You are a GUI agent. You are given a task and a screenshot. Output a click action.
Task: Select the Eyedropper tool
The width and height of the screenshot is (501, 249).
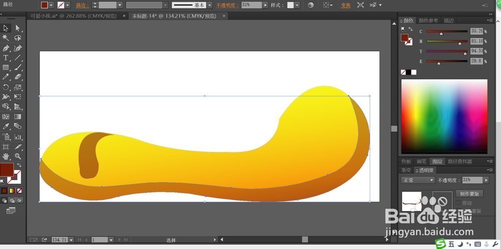(6, 126)
